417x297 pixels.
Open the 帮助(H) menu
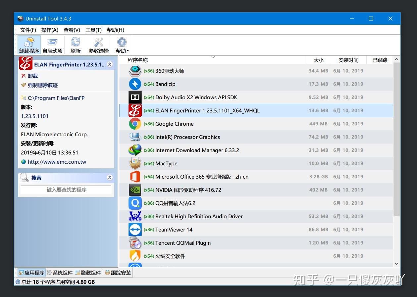tap(116, 30)
